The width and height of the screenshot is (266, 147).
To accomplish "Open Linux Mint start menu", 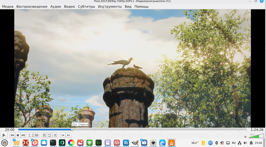I will tap(5, 143).
